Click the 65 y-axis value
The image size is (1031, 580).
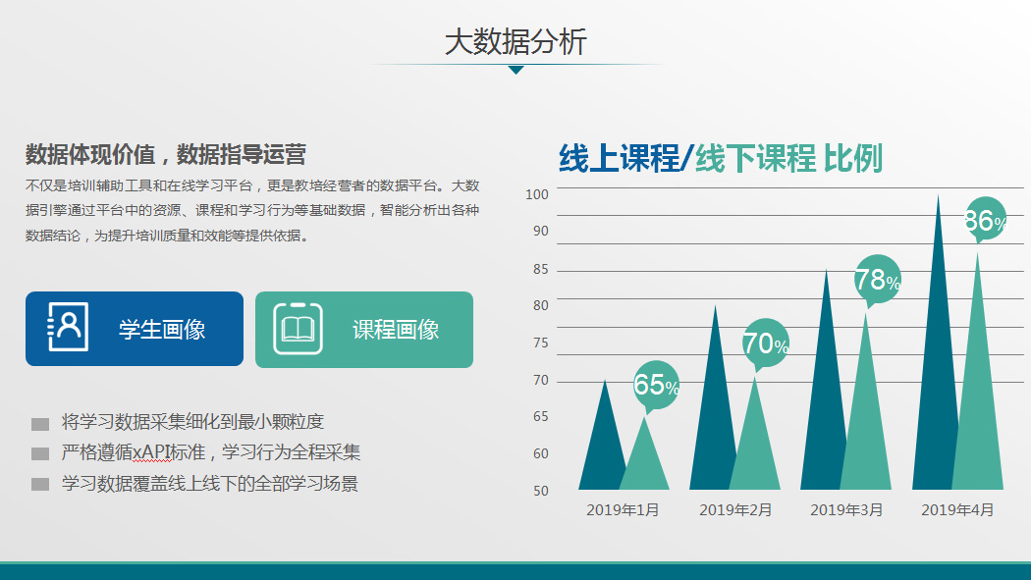pos(540,416)
